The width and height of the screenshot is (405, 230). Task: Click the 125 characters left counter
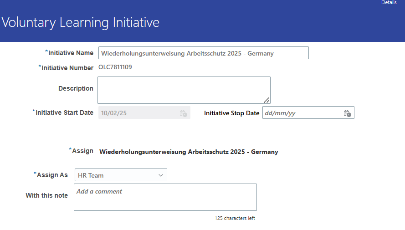pyautogui.click(x=235, y=218)
